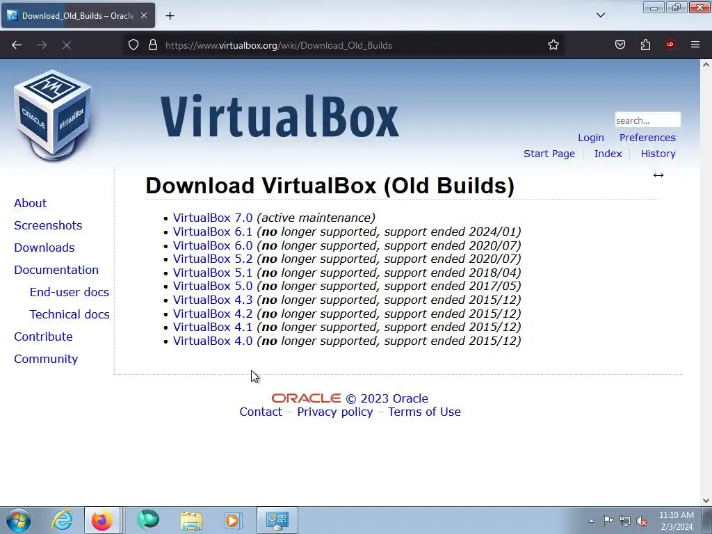Launch Windows Media Player from taskbar

(x=234, y=520)
